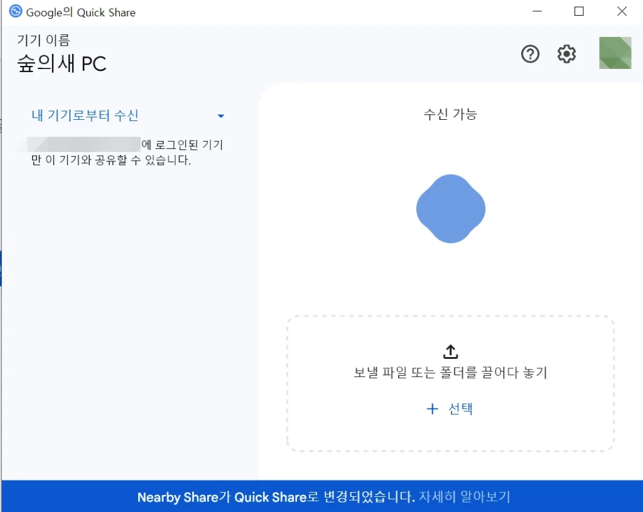Click the upload arrow icon in drop zone
This screenshot has height=512, width=643.
pos(450,351)
